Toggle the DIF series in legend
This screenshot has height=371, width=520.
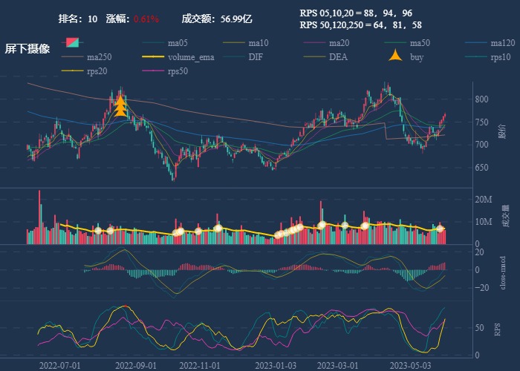click(255, 57)
